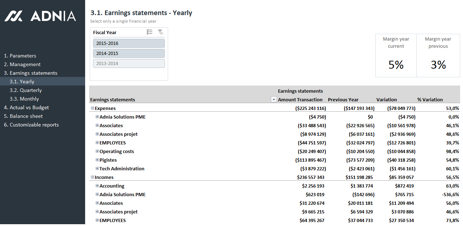Open the Earnings statements filter dropdown
Screen dimensions: 463x226
click(x=274, y=100)
